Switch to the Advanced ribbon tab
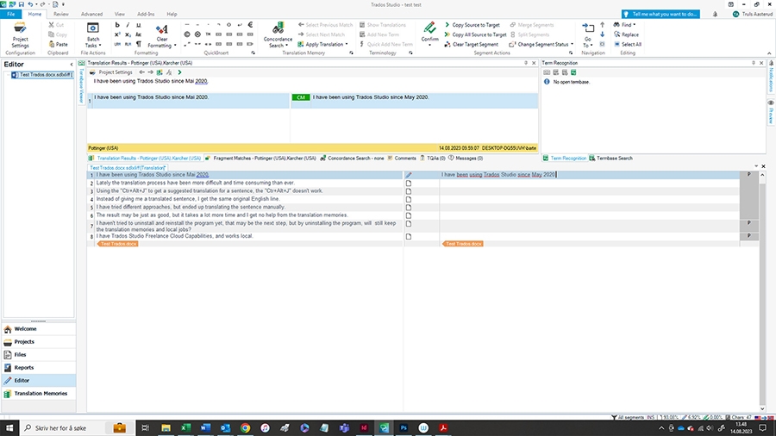 point(91,14)
